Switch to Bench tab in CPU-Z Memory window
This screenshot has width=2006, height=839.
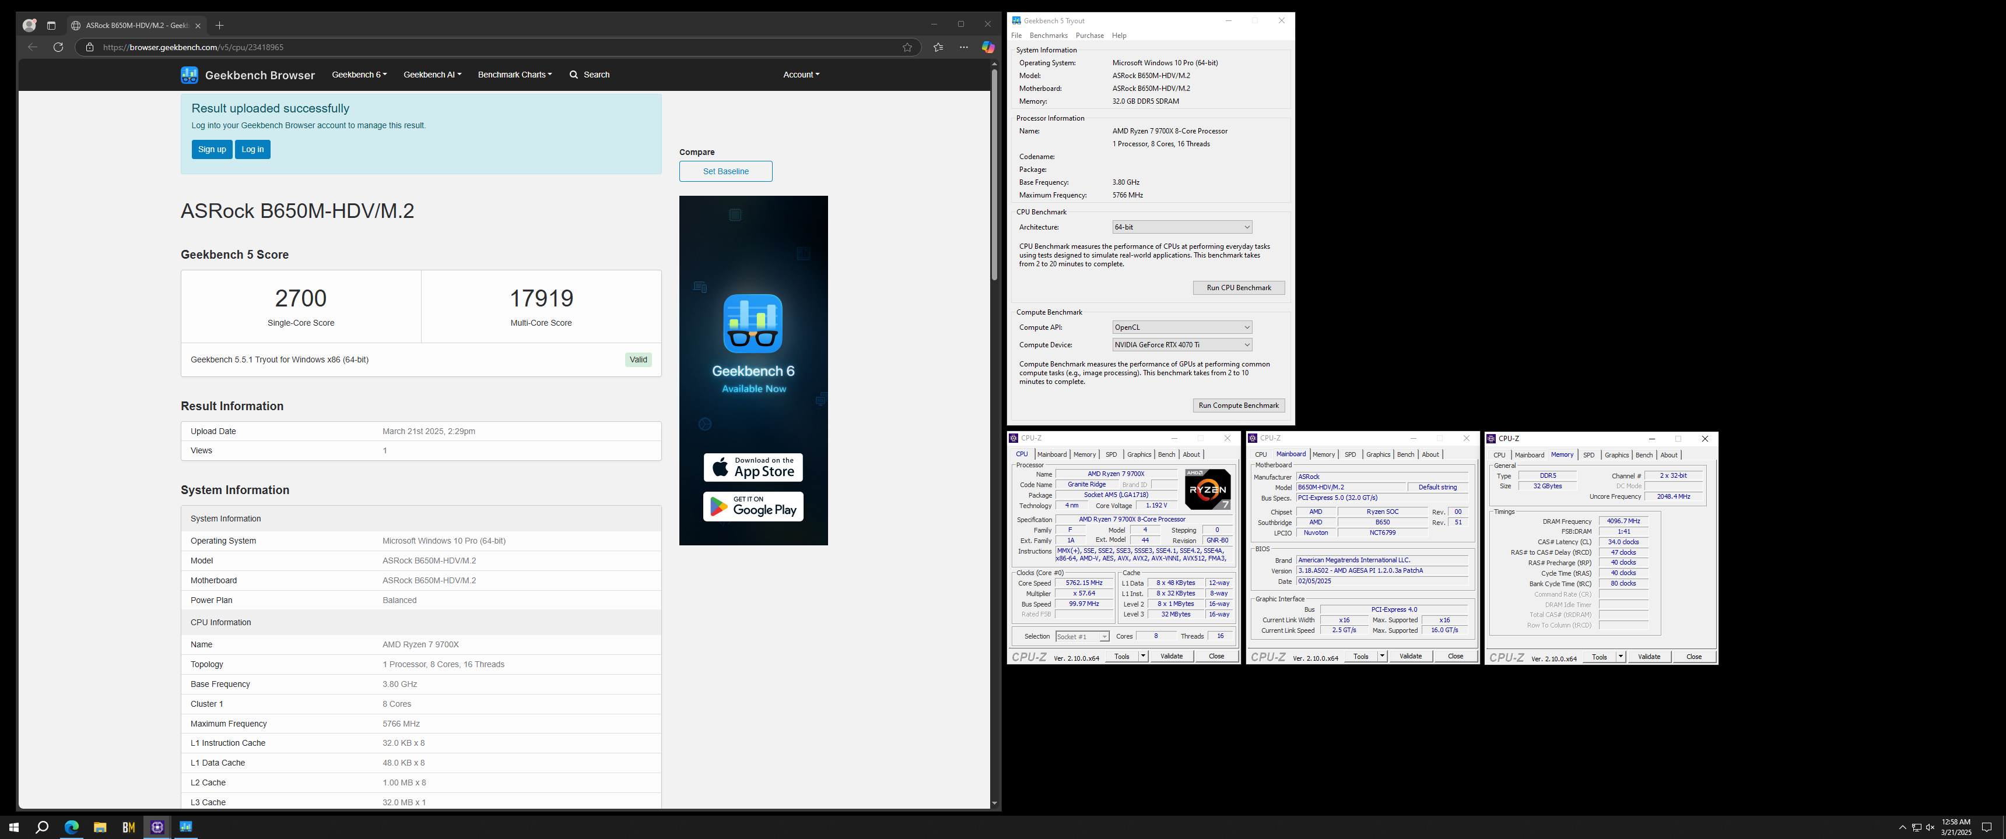1644,455
